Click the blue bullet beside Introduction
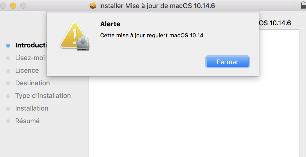The width and height of the screenshot is (306, 157). pos(8,46)
